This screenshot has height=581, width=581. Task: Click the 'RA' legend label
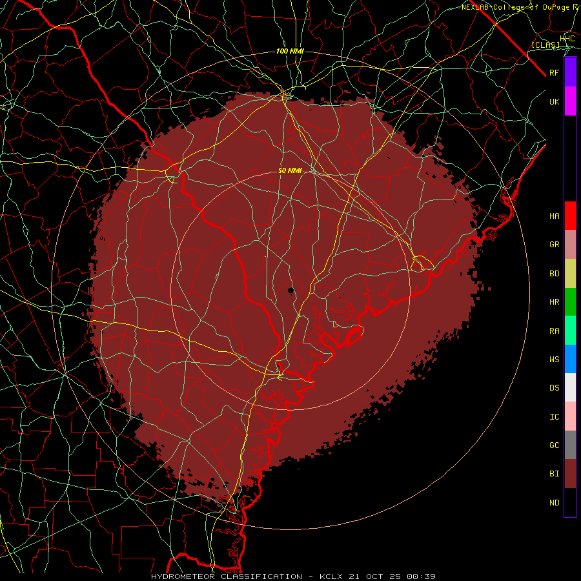[555, 331]
